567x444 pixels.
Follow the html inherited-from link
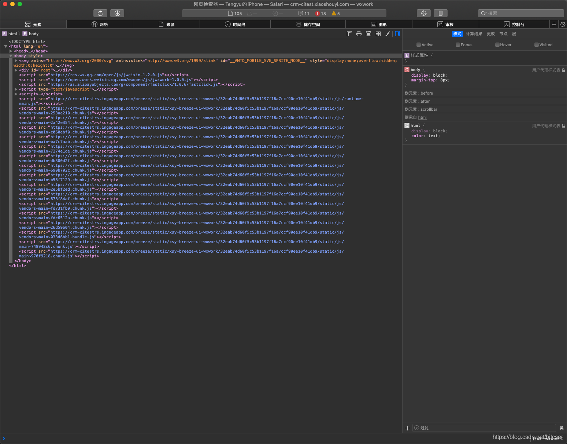[x=422, y=117]
